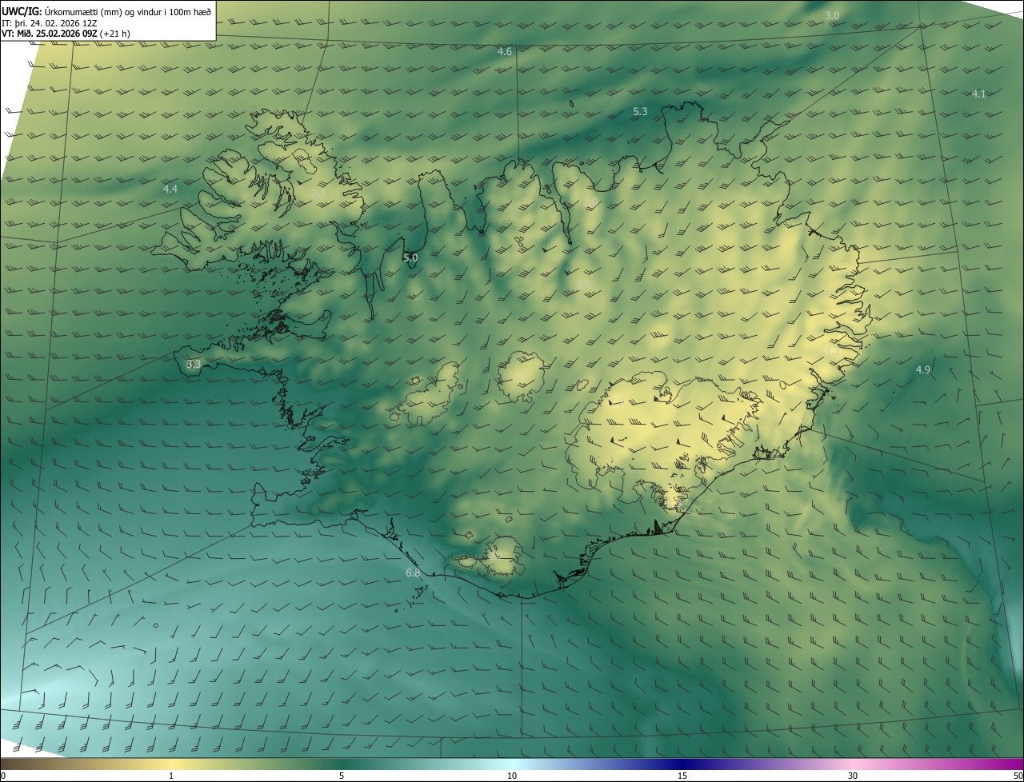Click the map value label "6.8"

pyautogui.click(x=413, y=573)
